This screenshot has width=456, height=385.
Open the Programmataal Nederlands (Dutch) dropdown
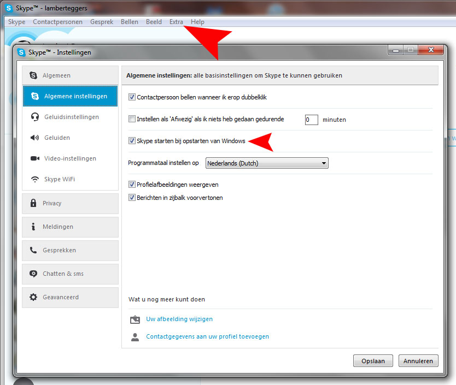(x=267, y=163)
